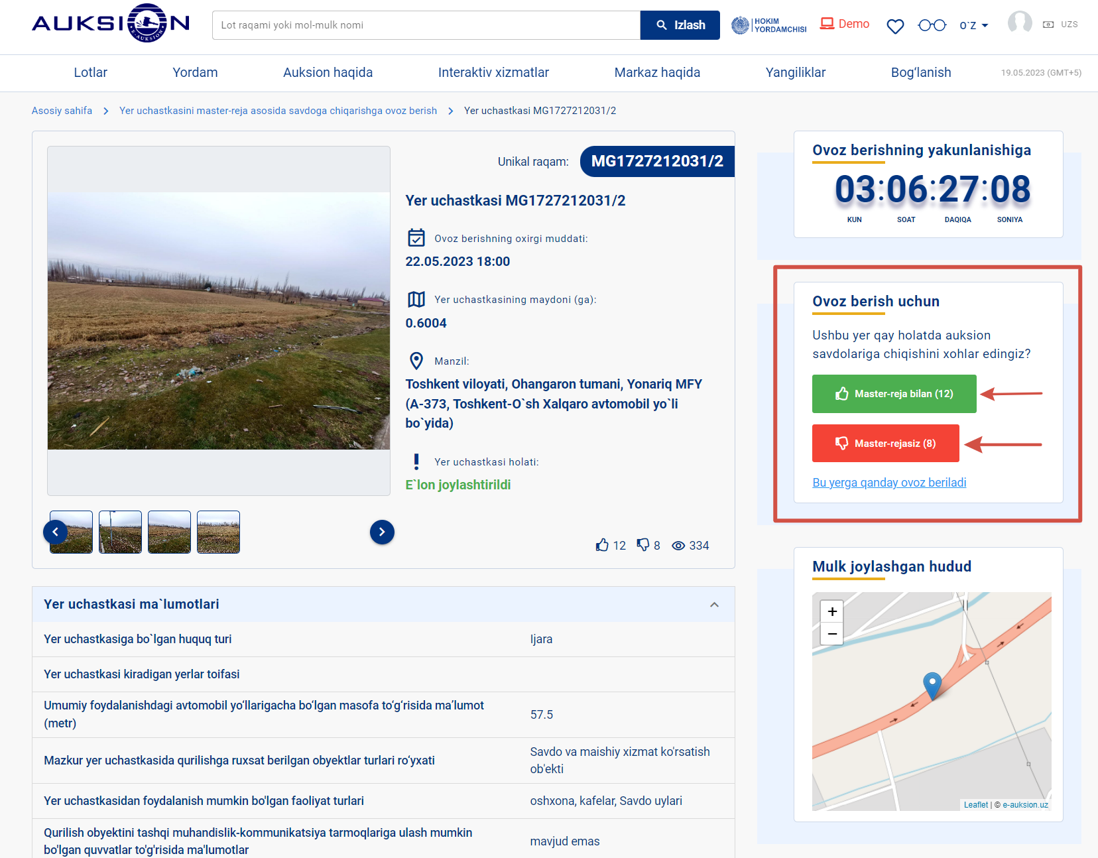
Task: Open the Auksion haqida menu
Action: (328, 72)
